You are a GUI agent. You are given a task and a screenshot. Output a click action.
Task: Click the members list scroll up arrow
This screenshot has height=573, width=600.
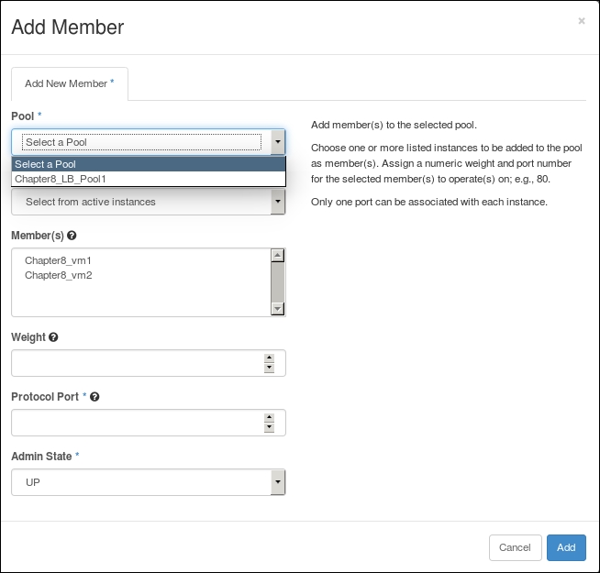[x=277, y=255]
